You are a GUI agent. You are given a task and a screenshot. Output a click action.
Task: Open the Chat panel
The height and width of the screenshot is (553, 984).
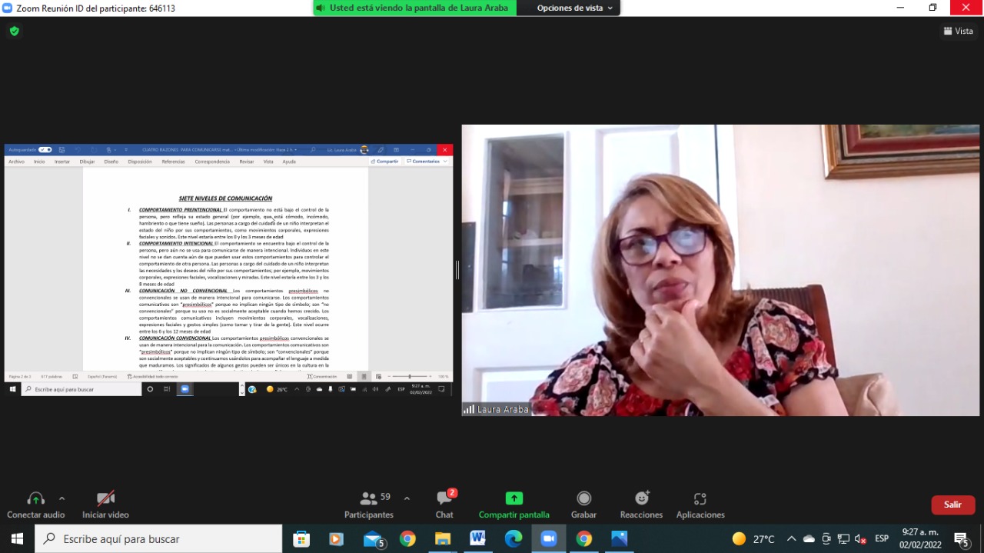444,505
